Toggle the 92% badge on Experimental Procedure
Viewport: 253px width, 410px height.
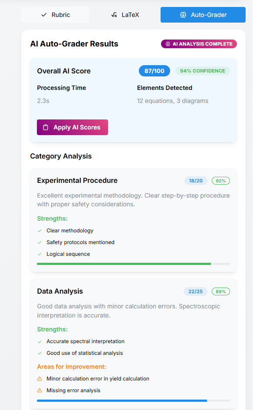click(x=221, y=181)
